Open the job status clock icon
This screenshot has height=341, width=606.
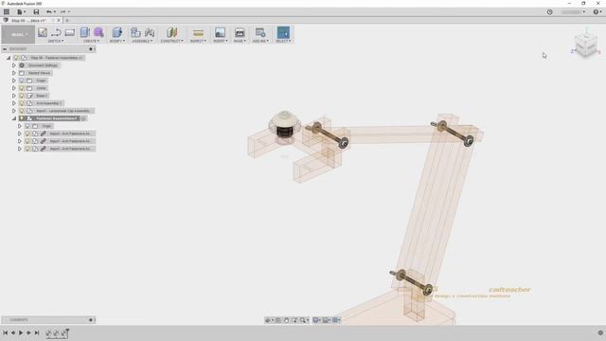click(x=549, y=12)
